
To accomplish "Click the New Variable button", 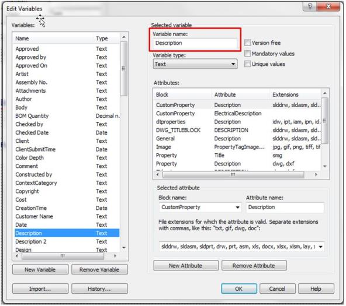I will 40,269.
